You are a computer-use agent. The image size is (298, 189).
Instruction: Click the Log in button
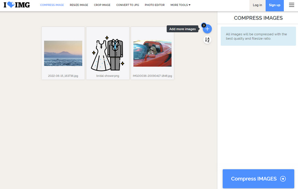257,5
